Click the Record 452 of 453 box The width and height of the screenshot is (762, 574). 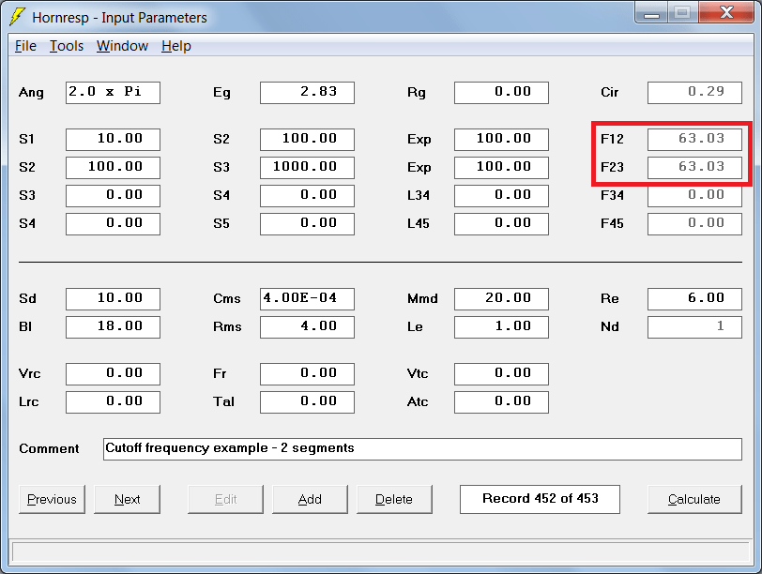(540, 499)
